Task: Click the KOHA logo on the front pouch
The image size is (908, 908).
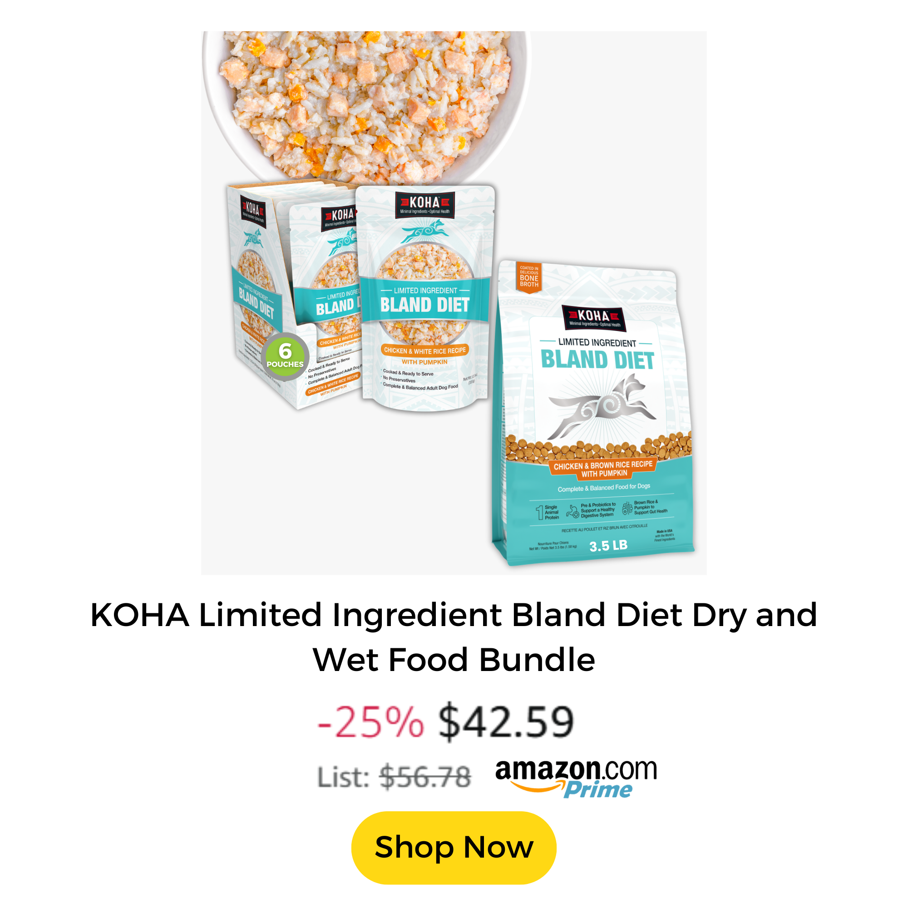Action: (x=424, y=205)
